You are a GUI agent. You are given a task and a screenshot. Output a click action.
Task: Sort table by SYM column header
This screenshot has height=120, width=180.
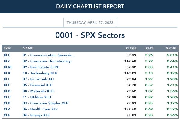7,48
